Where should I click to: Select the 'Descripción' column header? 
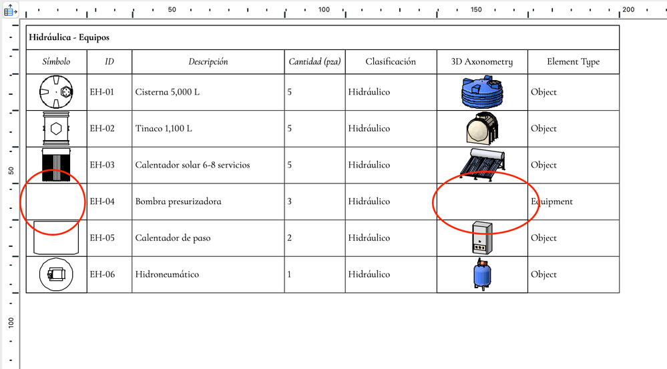pyautogui.click(x=208, y=61)
